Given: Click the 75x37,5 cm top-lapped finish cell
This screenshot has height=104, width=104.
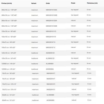Looking at the screenshot, I should coord(75,84).
